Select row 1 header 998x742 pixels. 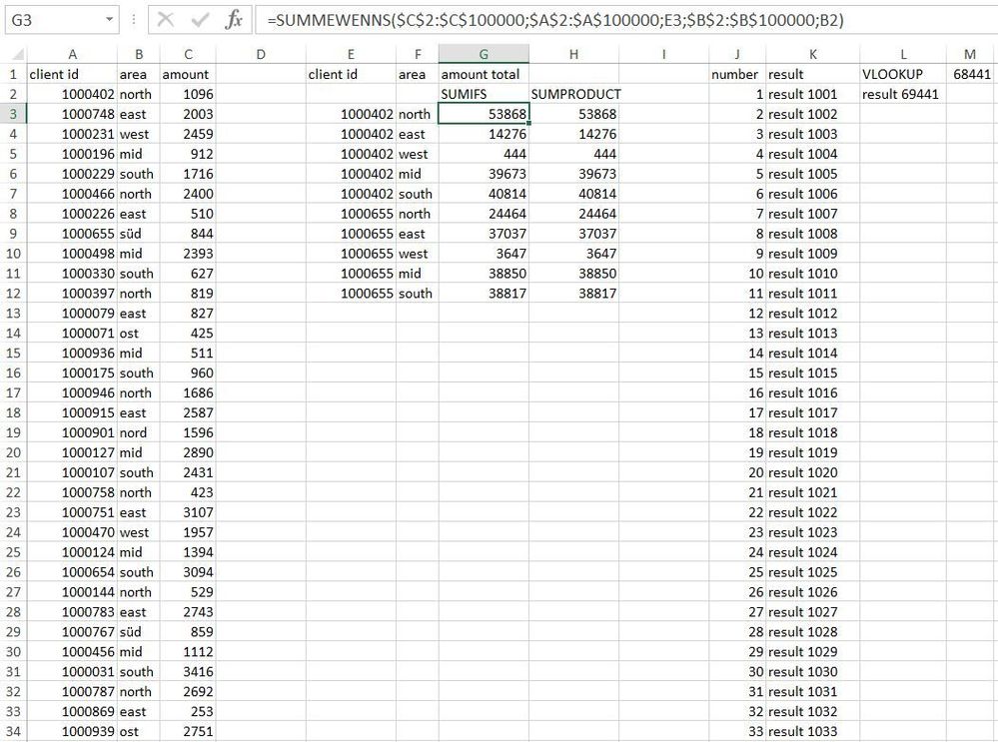click(13, 74)
